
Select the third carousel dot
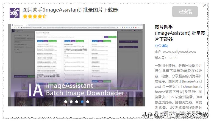[x=77, y=102]
